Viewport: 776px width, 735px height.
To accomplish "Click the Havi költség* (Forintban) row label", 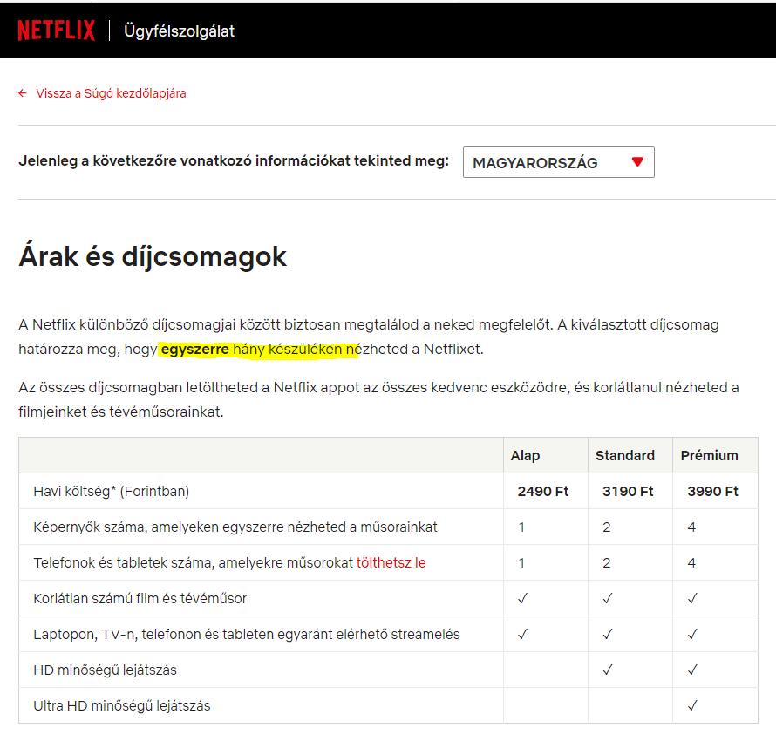I will click(112, 492).
